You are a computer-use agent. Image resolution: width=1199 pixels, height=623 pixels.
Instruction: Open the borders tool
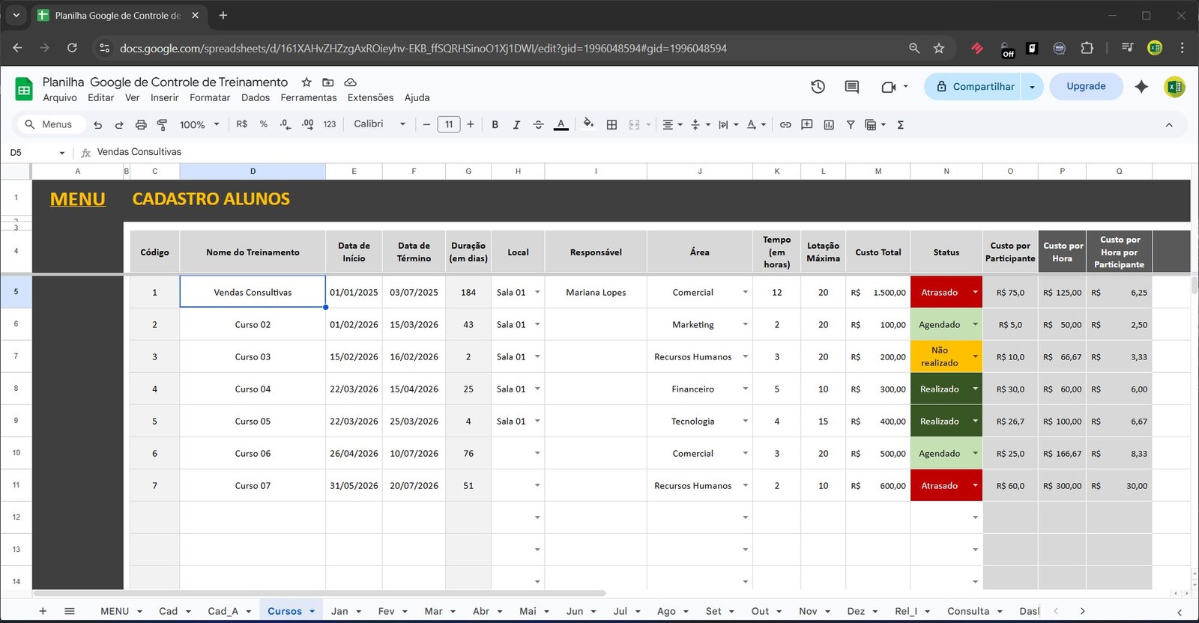click(611, 125)
